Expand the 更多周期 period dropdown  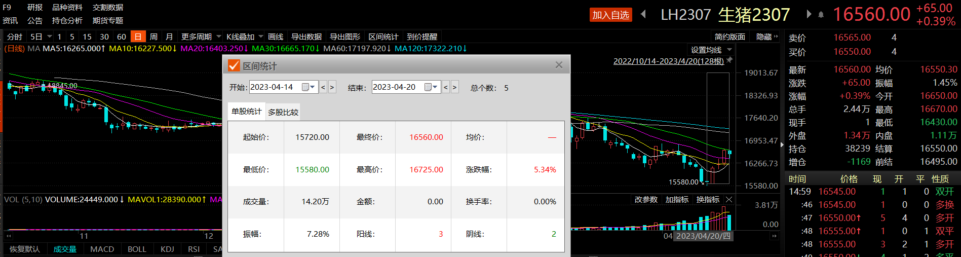pyautogui.click(x=219, y=36)
